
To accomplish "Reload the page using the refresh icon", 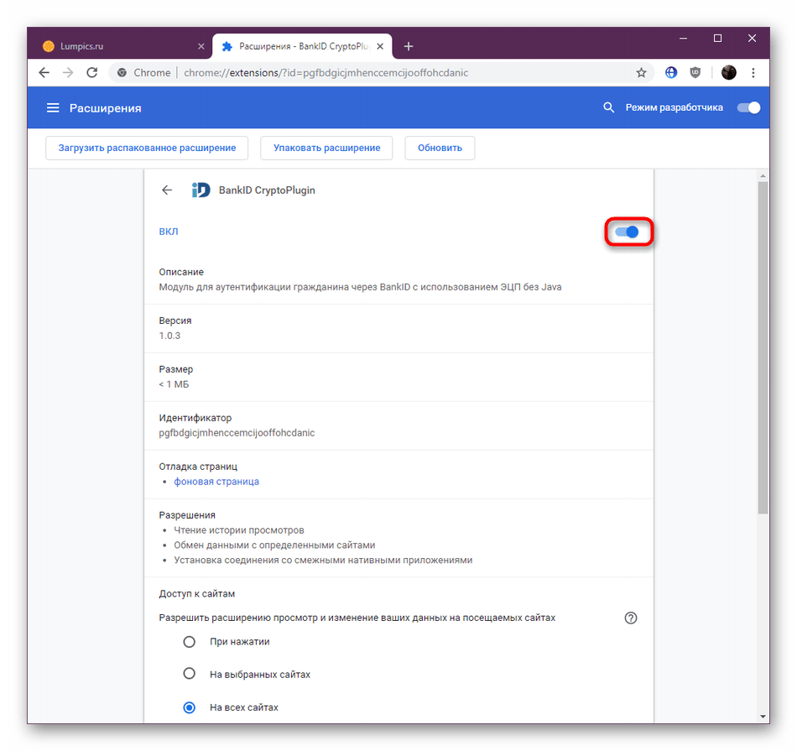I will tap(92, 73).
